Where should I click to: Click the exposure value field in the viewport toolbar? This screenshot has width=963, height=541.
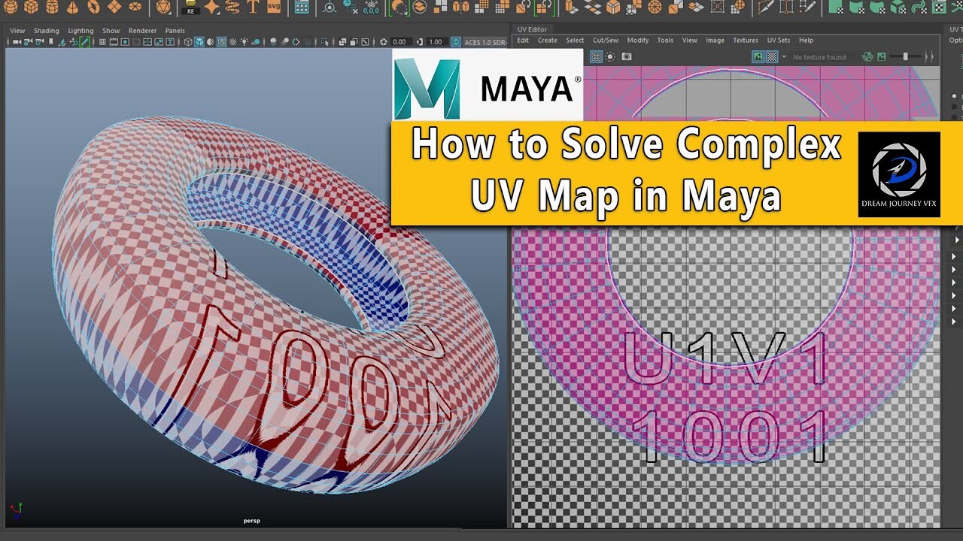pyautogui.click(x=399, y=43)
